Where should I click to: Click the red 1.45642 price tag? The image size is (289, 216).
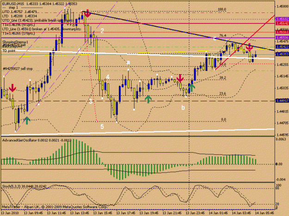[282, 23]
